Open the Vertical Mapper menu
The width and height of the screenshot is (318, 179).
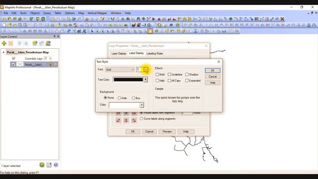[97, 13]
